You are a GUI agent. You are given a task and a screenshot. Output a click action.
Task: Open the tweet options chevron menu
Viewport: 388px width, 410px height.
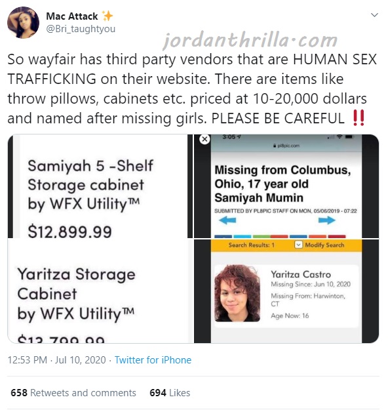[x=374, y=15]
